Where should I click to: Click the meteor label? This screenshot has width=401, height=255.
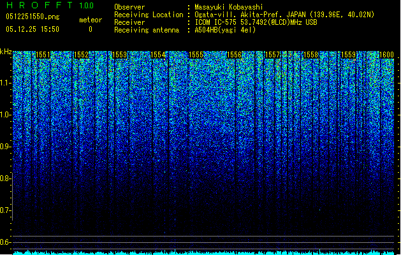point(91,20)
